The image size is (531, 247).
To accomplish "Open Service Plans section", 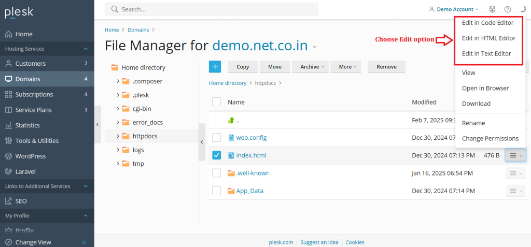I will 47,110.
